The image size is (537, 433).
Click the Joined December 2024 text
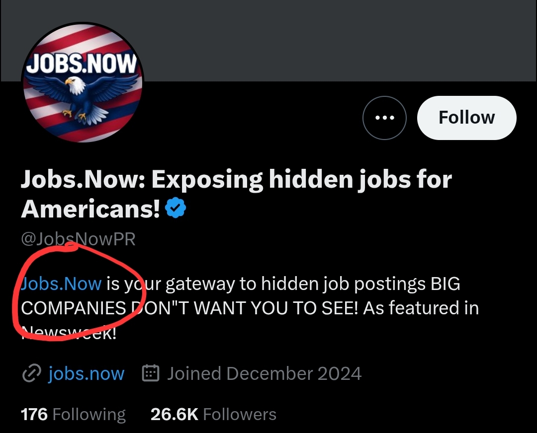coord(264,373)
